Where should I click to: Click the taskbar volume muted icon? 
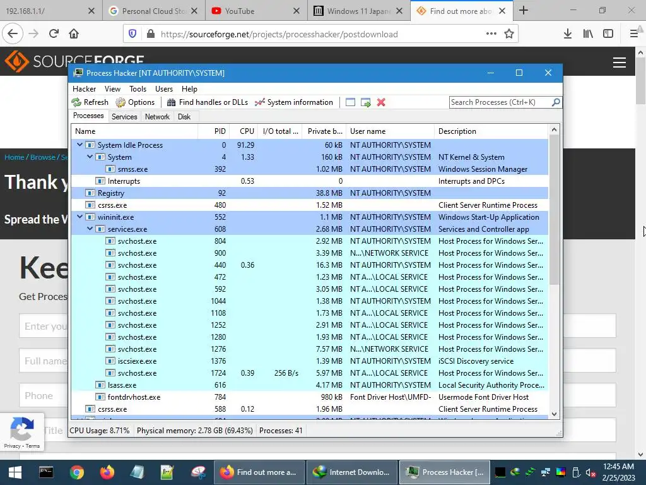(590, 472)
